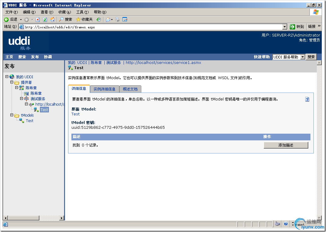Click the IE Back arrow icon

click(x=6, y=19)
